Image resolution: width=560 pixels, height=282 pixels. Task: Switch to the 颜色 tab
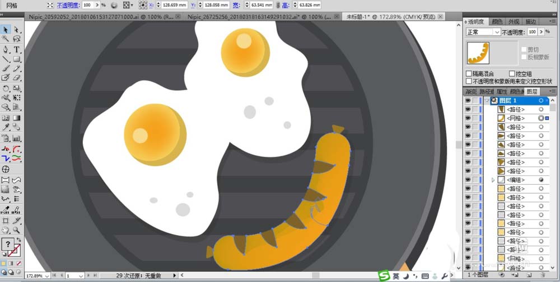(x=497, y=22)
